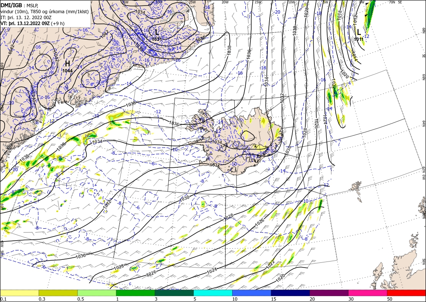Click the '70N' latitude label
426x302 pixels.
392,2
